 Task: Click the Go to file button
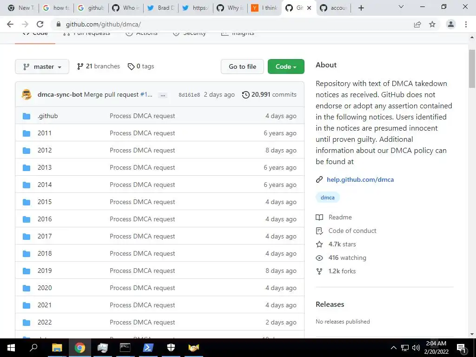pos(242,66)
